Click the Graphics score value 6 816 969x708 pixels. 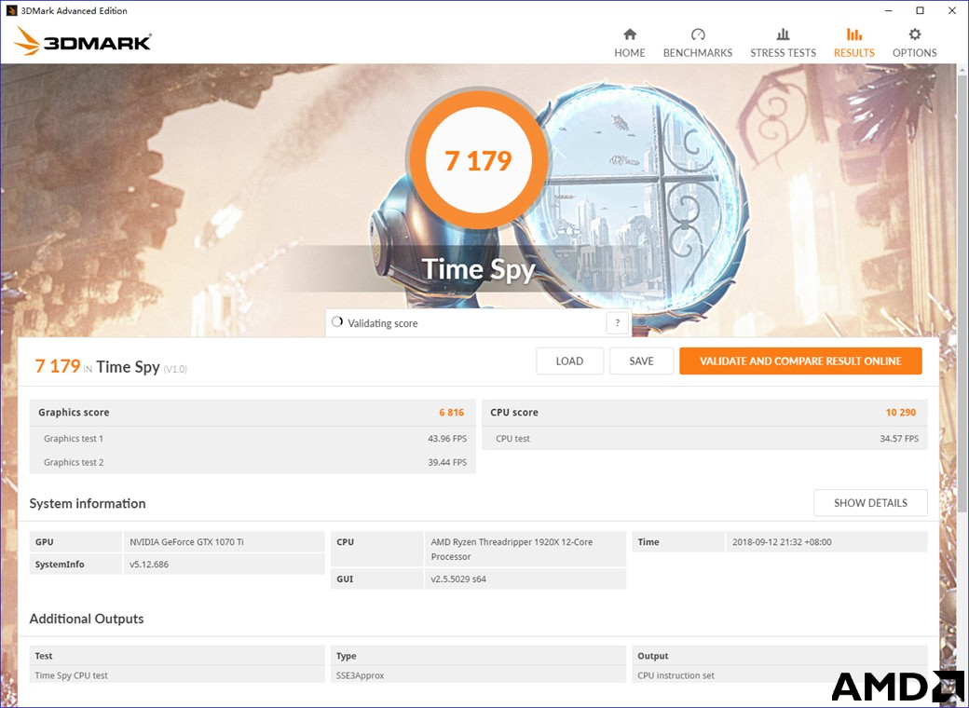[x=452, y=412]
